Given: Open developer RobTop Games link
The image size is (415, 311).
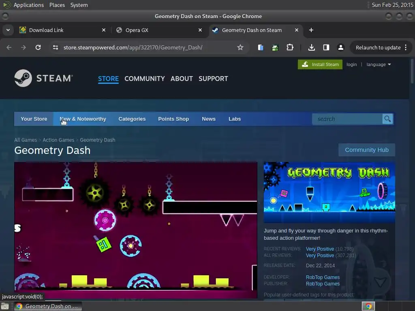Looking at the screenshot, I should pos(323,277).
